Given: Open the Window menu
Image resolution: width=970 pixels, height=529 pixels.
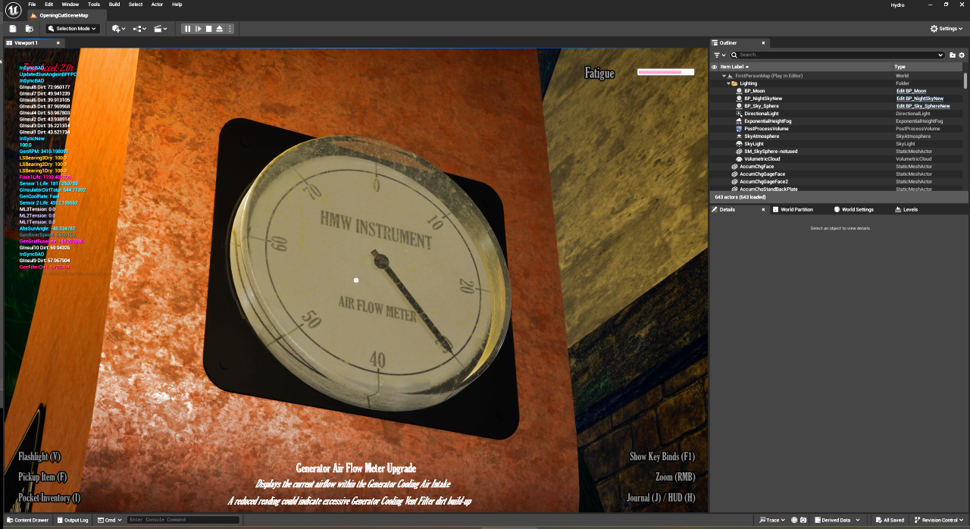Looking at the screenshot, I should [x=70, y=5].
